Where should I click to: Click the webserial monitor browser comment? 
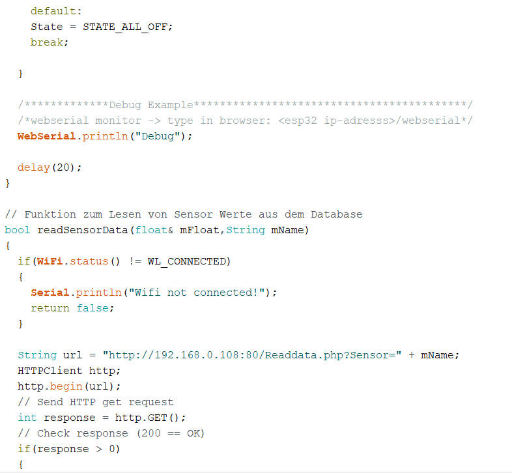point(245,121)
